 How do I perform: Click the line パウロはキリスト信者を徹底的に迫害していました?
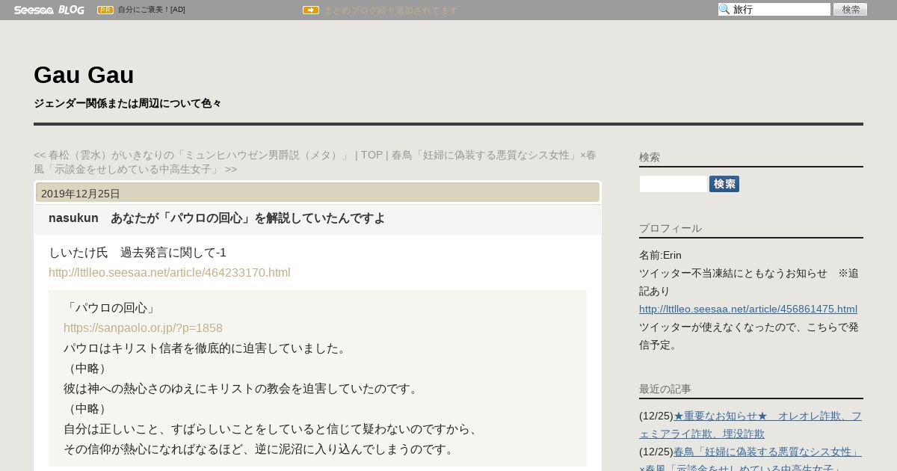(x=206, y=348)
